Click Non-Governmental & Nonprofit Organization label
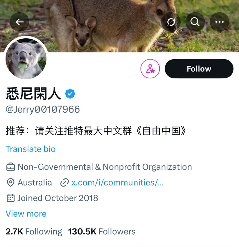This screenshot has width=239, height=247. click(105, 167)
